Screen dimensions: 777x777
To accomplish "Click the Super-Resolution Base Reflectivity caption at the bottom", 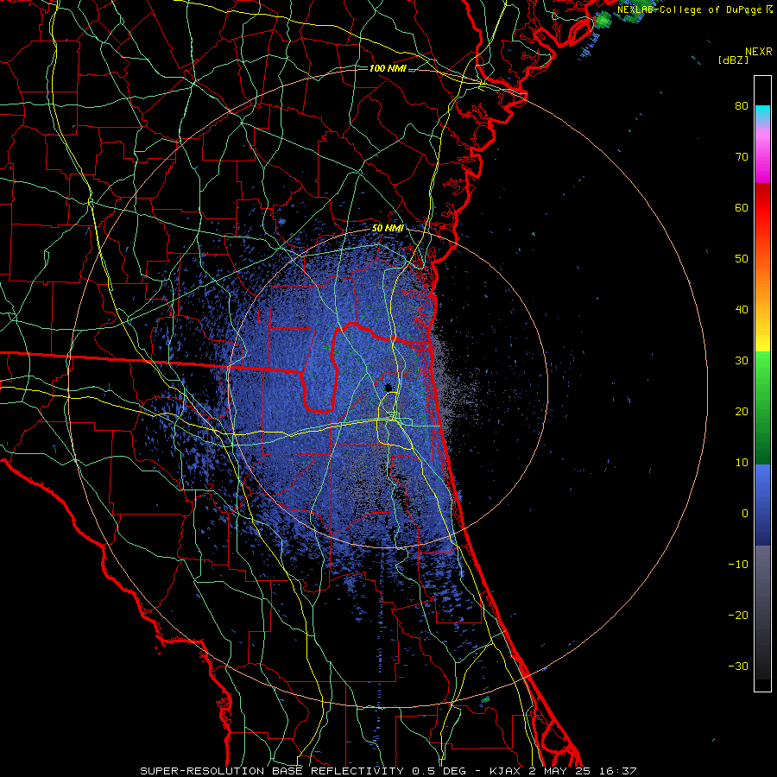I will click(388, 771).
